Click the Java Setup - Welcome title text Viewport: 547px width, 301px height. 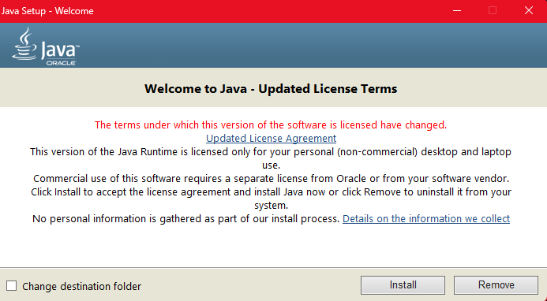tap(47, 11)
